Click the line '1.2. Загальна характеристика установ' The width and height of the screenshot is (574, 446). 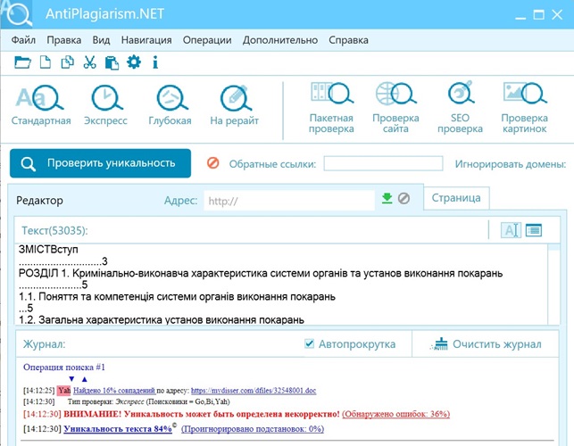click(x=162, y=319)
